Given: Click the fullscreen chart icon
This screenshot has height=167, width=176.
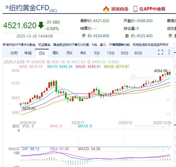Looking at the screenshot, I should [161, 52].
